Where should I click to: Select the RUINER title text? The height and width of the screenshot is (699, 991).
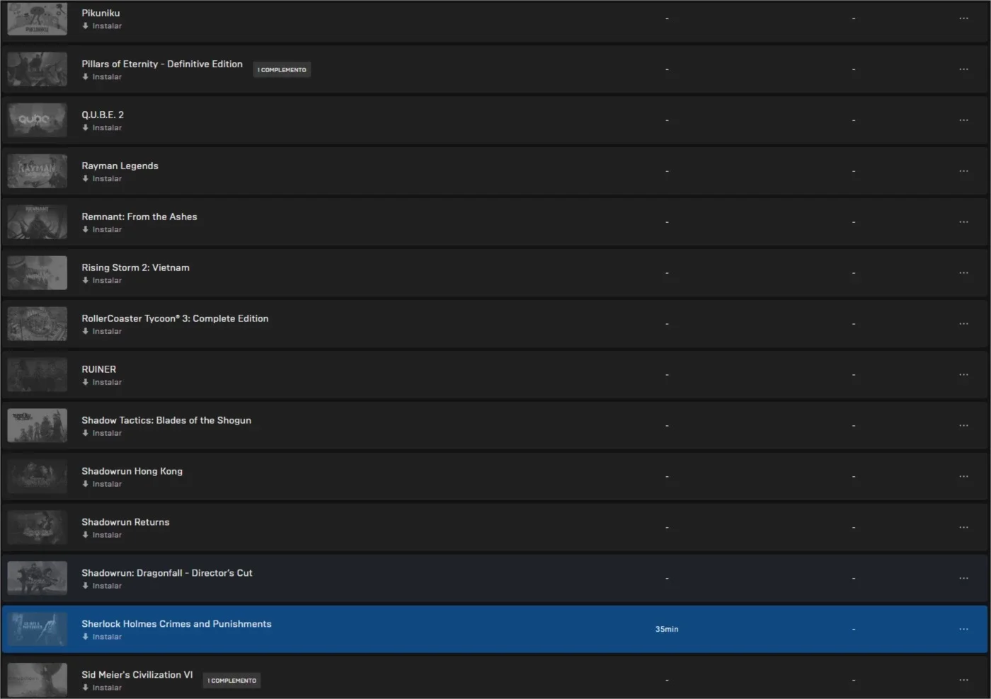(x=99, y=370)
